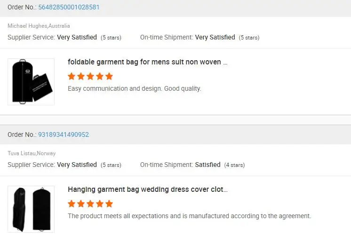Click fourth star of hanging garment bag rating
Viewport: 351px width, 237px height.
[100, 204]
